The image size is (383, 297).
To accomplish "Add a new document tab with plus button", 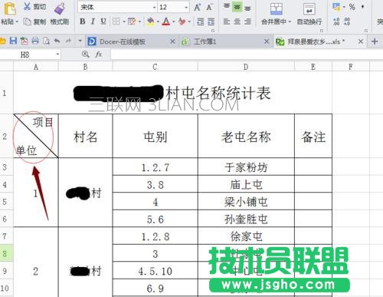I will pos(375,41).
